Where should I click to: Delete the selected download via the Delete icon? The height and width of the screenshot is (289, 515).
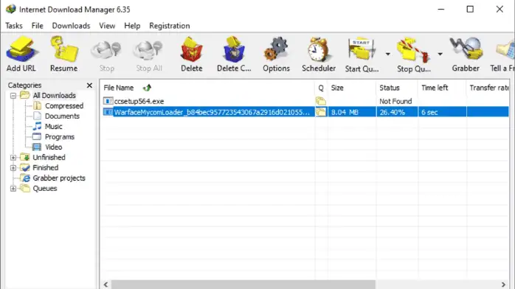pyautogui.click(x=192, y=49)
